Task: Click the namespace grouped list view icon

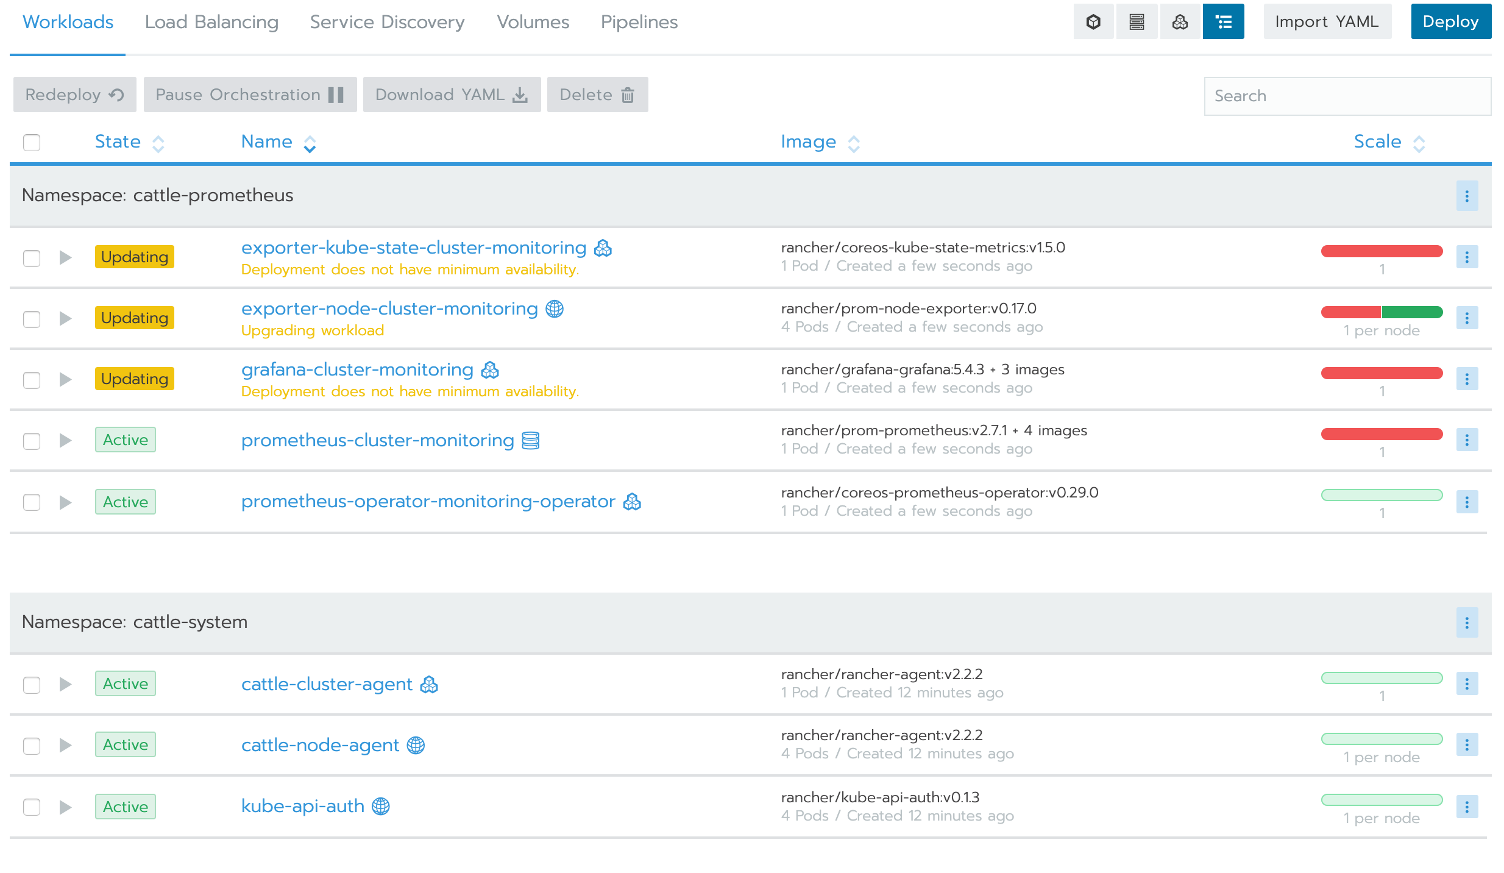Action: (1223, 22)
